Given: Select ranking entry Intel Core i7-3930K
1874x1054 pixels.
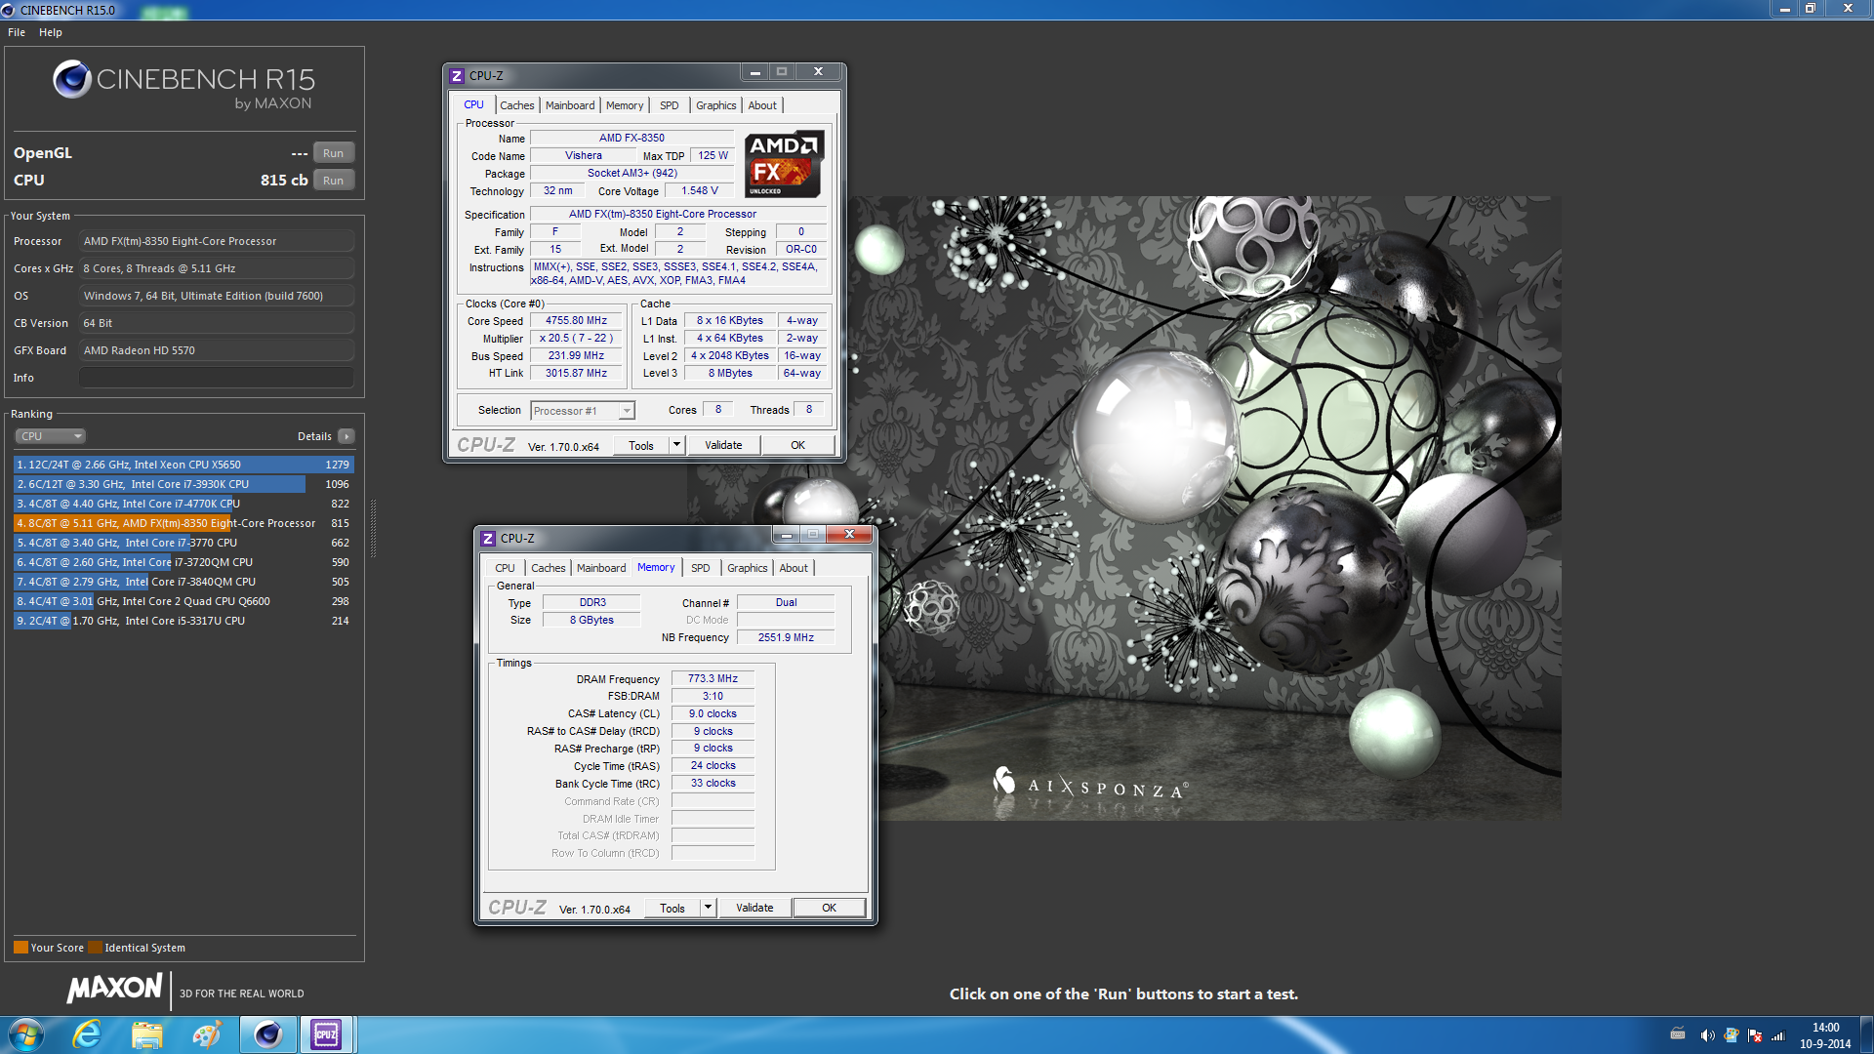Looking at the screenshot, I should [x=183, y=484].
